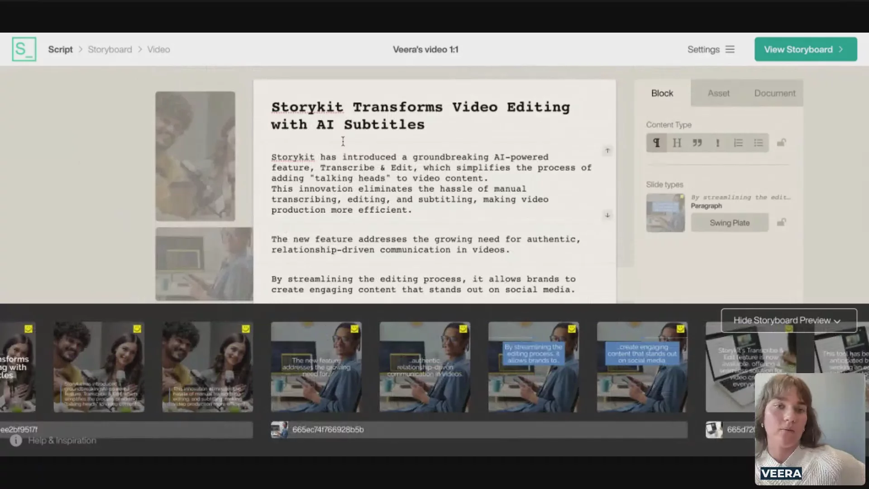
Task: Select storyboard slide 'The new feature addresses'
Action: (316, 367)
